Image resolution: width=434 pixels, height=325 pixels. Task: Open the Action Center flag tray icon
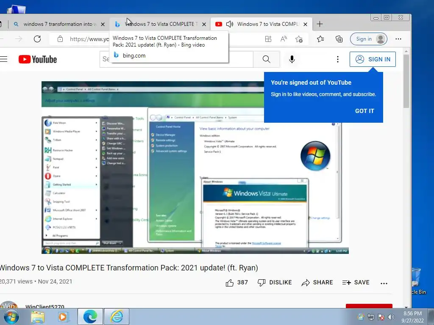pyautogui.click(x=381, y=317)
